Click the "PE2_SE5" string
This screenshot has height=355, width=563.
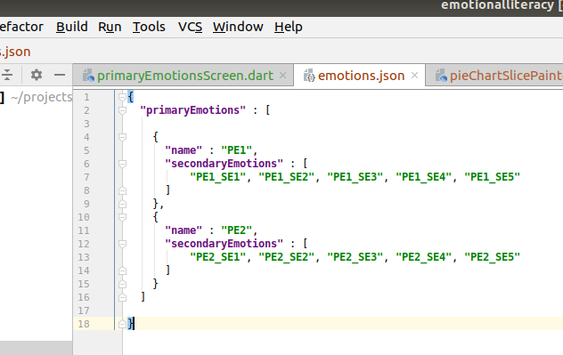pos(493,257)
